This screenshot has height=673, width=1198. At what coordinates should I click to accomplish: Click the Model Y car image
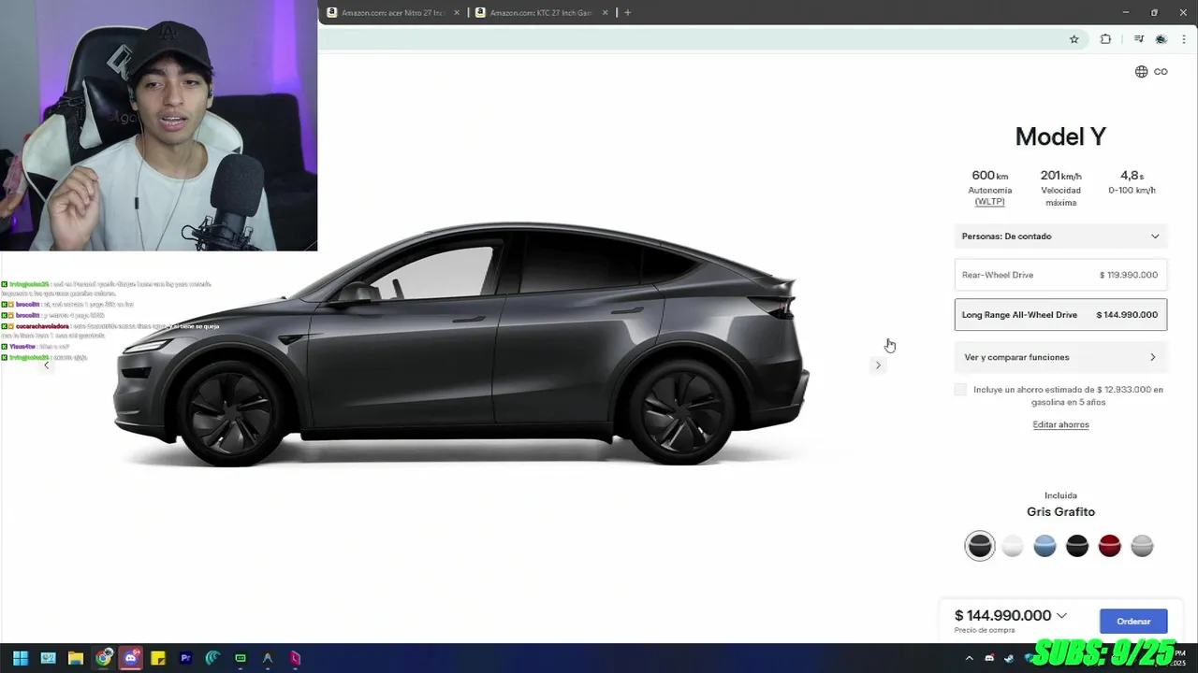tap(460, 344)
